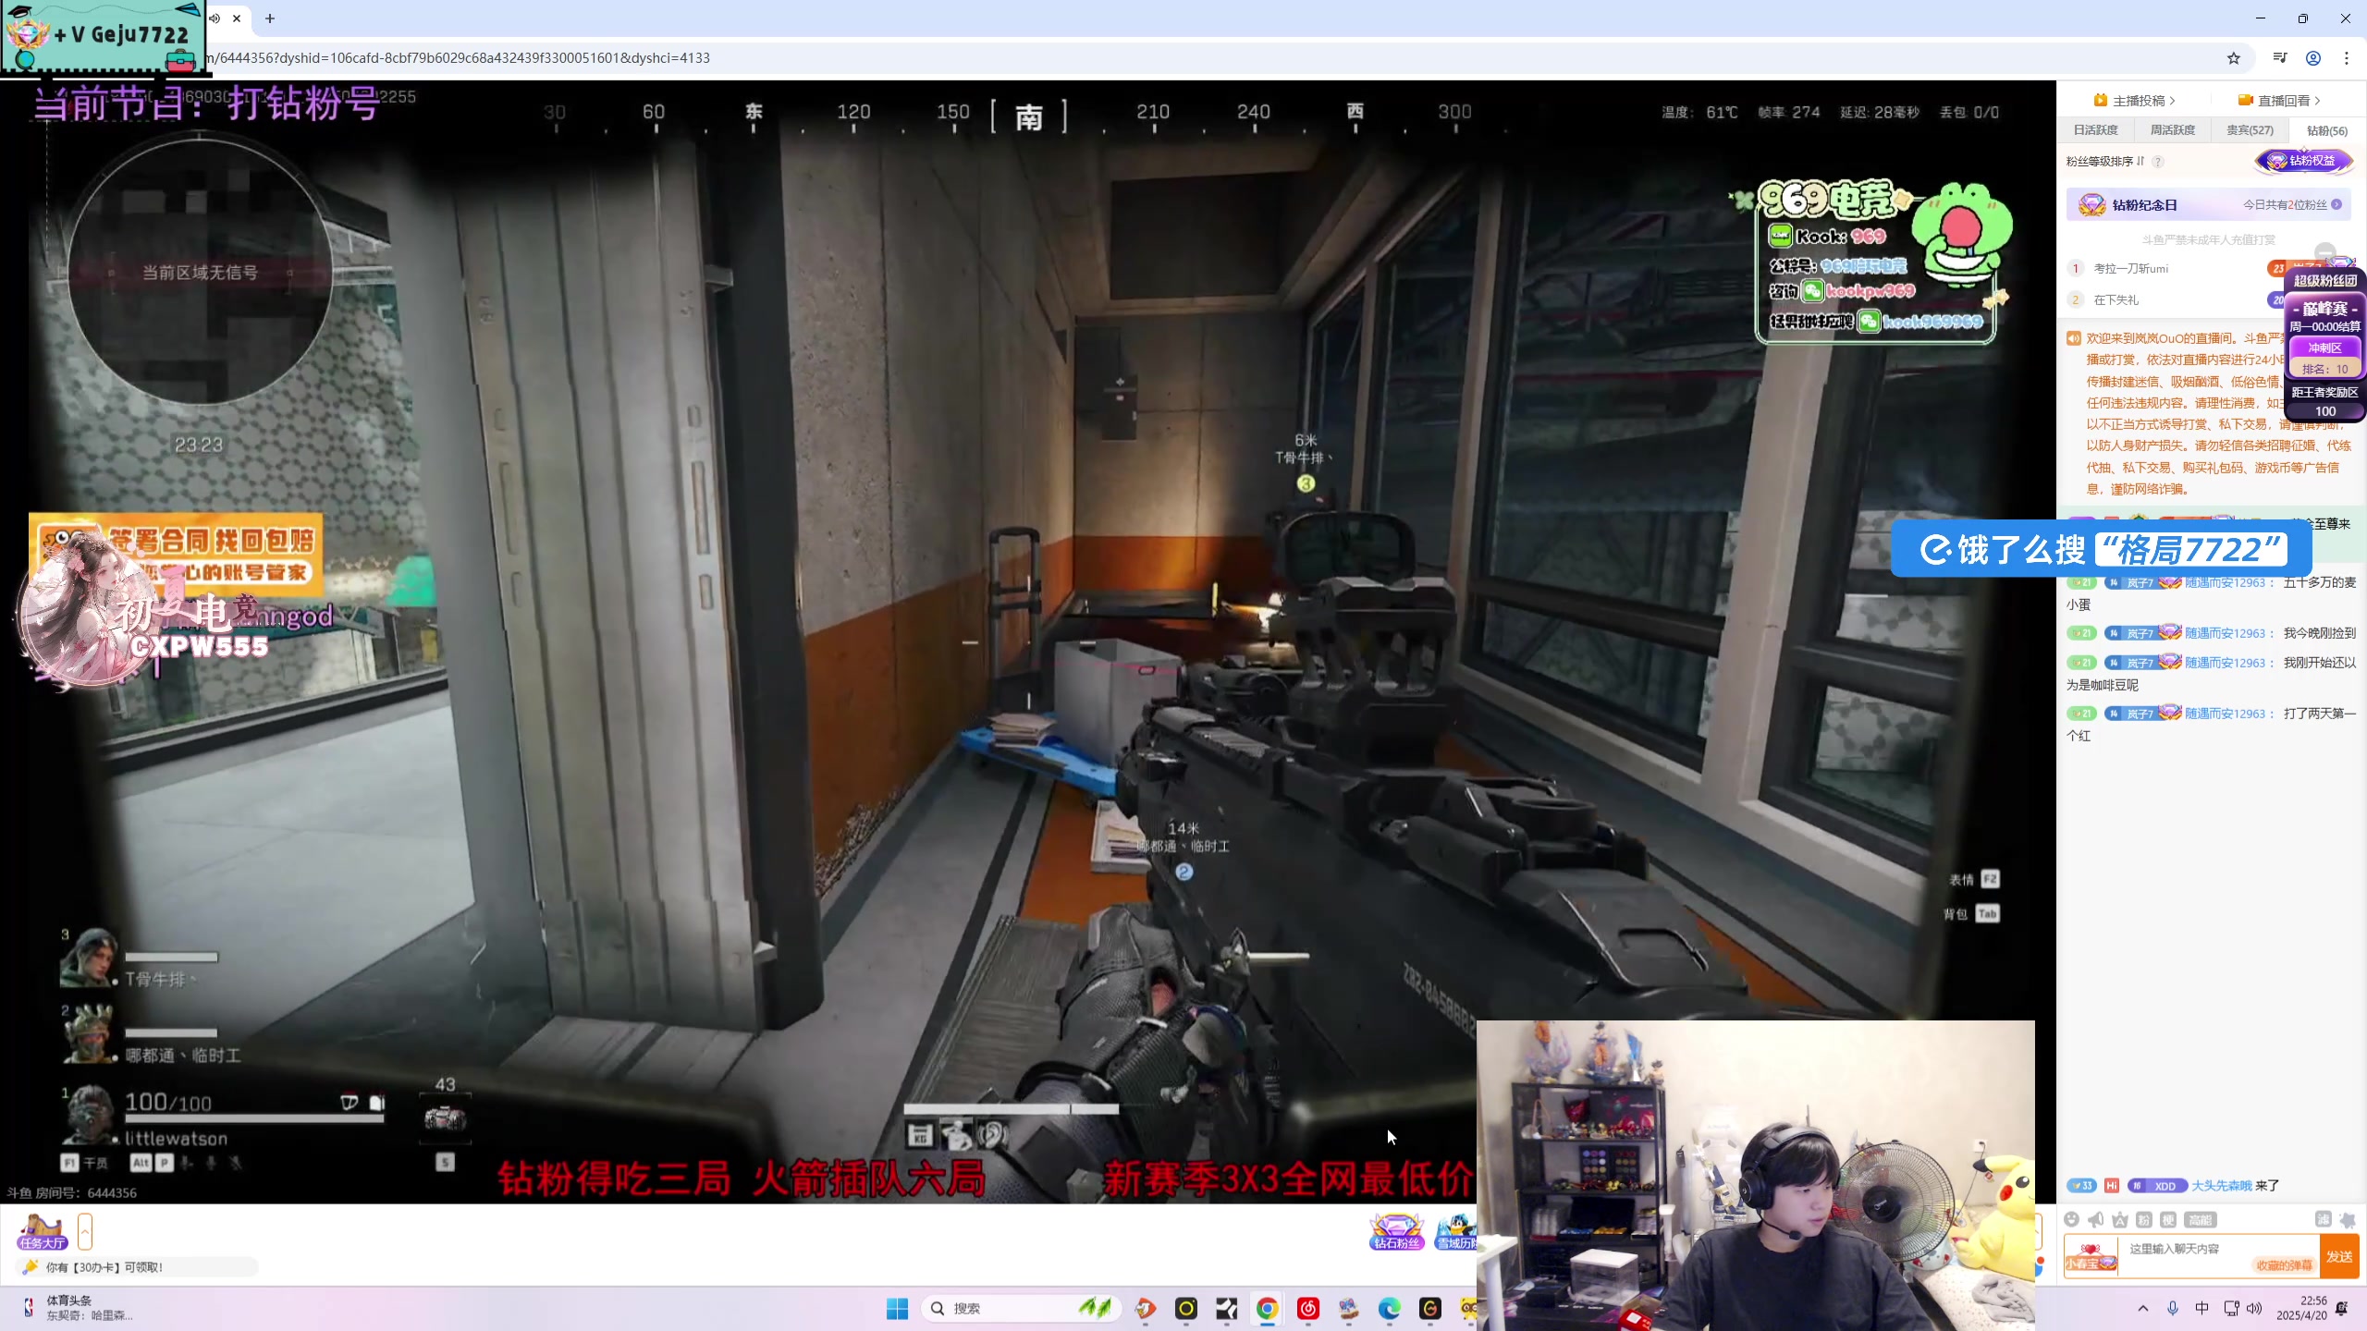Open the Chrome three-dot menu
Screen dimensions: 2367x1331
2347,58
